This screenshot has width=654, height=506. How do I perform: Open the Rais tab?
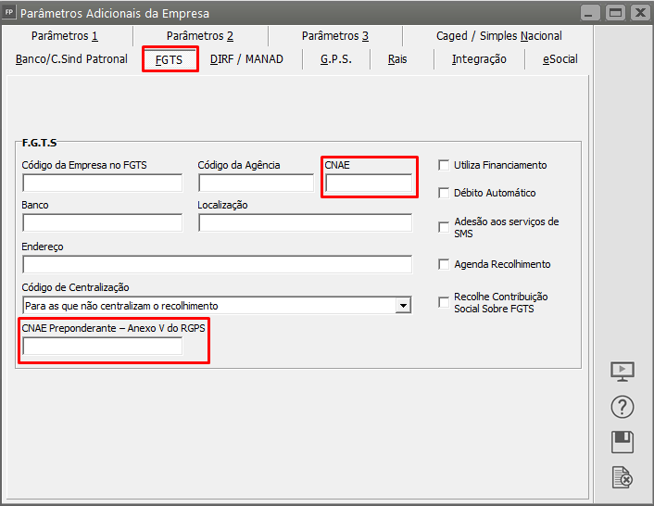point(397,59)
